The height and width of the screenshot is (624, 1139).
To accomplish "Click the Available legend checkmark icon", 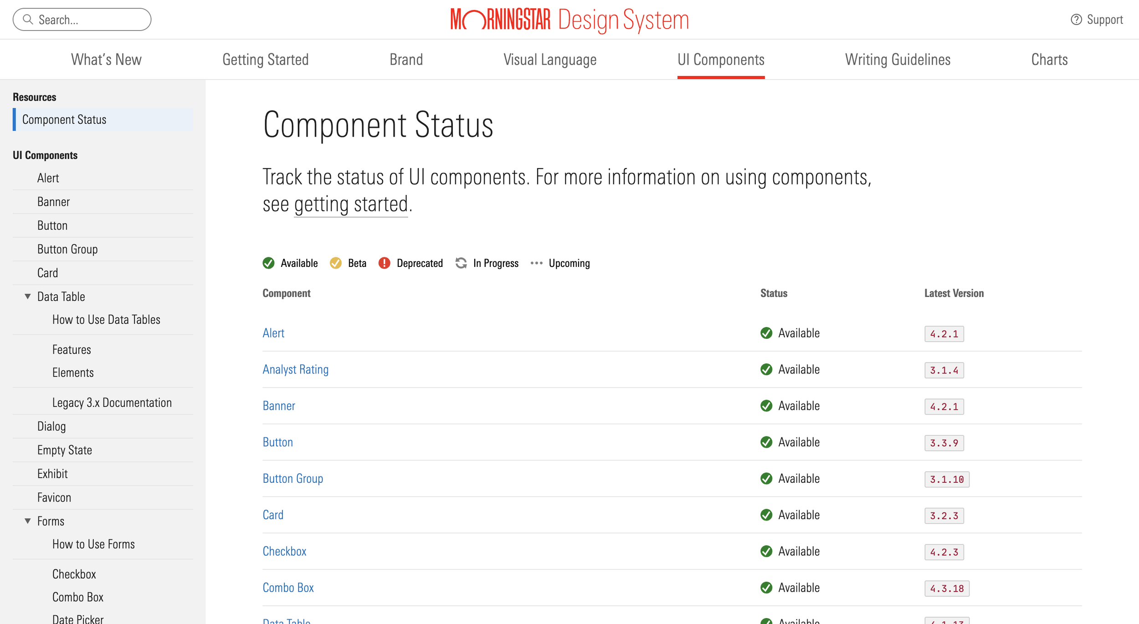I will click(268, 263).
